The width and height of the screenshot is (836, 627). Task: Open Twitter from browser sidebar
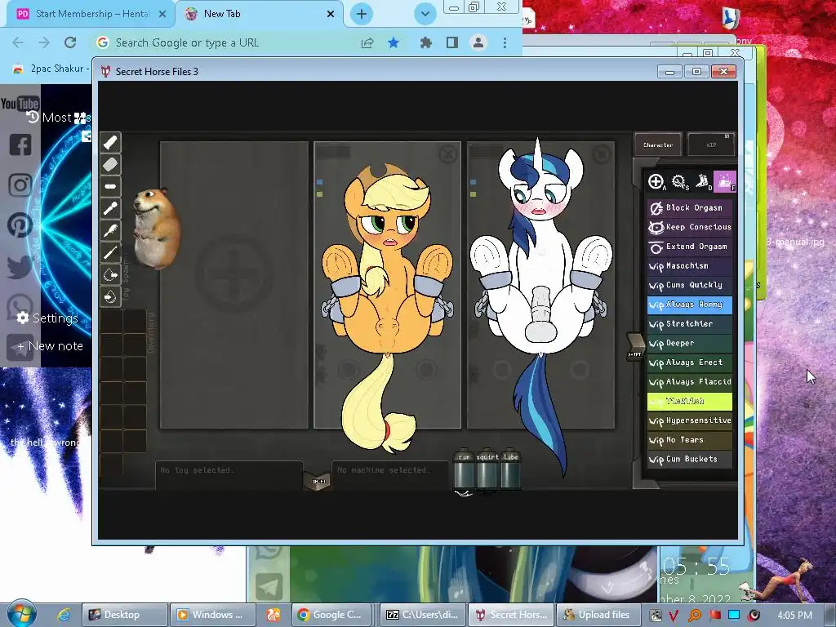click(x=20, y=267)
